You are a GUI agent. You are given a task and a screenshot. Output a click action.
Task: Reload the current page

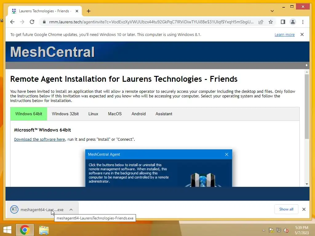pyautogui.click(x=32, y=22)
